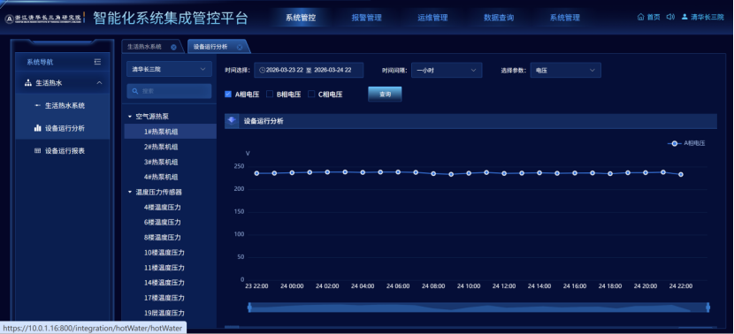Open the 数据查询 top menu
Viewport: 734px width, 334px height.
pyautogui.click(x=499, y=18)
